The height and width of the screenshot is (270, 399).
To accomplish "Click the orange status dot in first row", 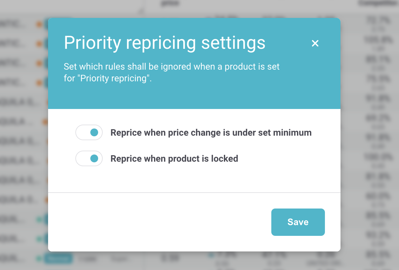I will 39,24.
